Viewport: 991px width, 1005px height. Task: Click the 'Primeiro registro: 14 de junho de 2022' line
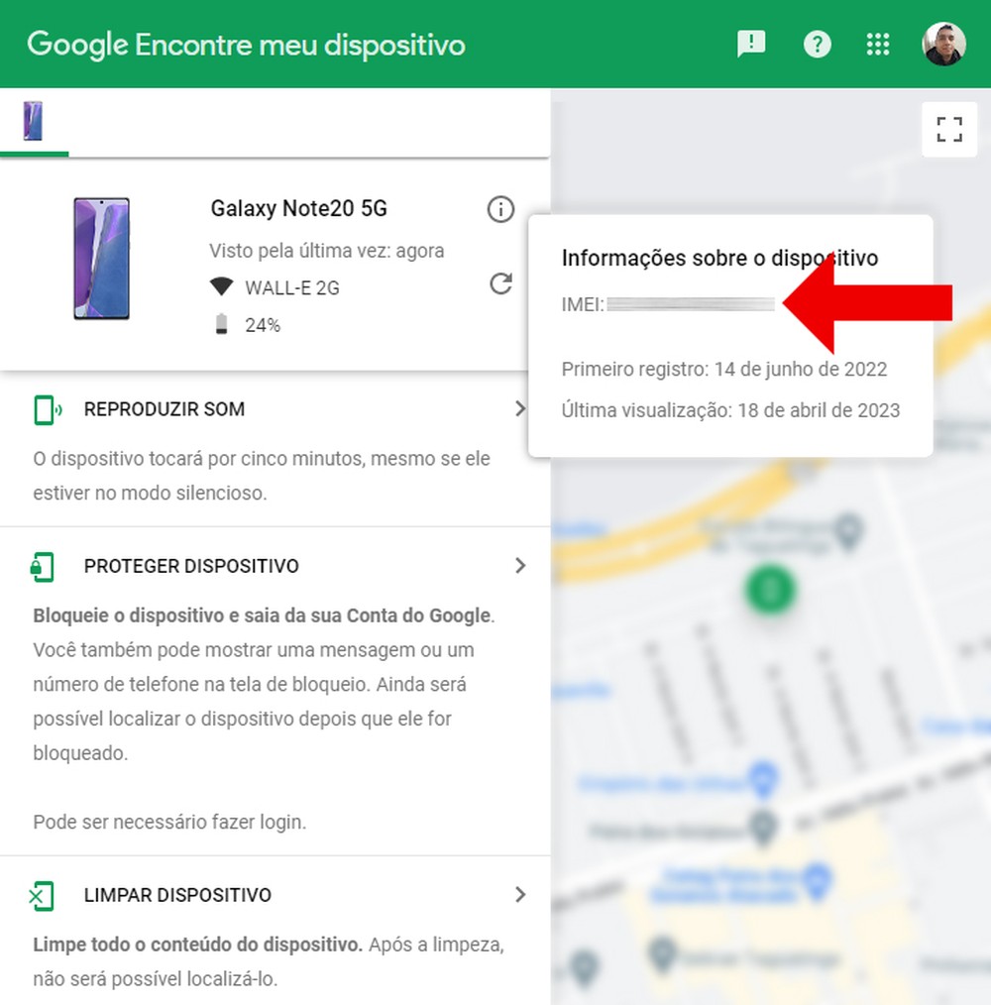pyautogui.click(x=724, y=370)
